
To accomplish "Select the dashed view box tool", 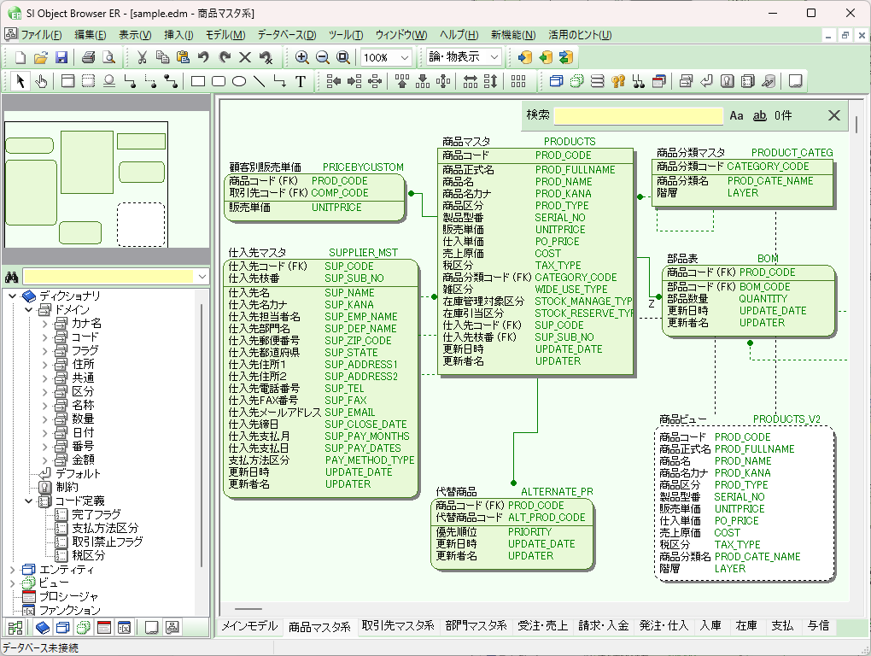I will (88, 82).
